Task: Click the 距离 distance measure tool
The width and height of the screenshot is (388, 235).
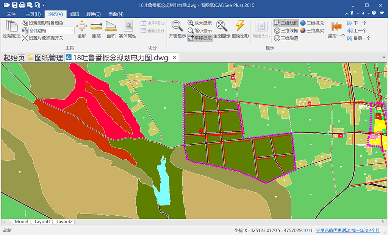Action: 96,29
